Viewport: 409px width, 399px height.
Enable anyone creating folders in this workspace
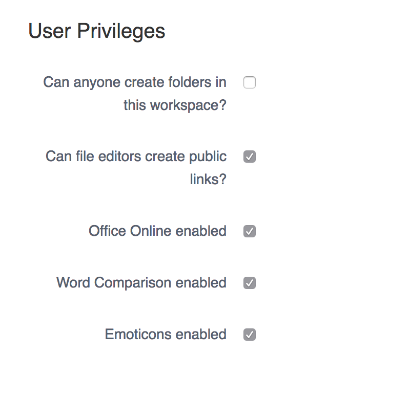pyautogui.click(x=250, y=82)
